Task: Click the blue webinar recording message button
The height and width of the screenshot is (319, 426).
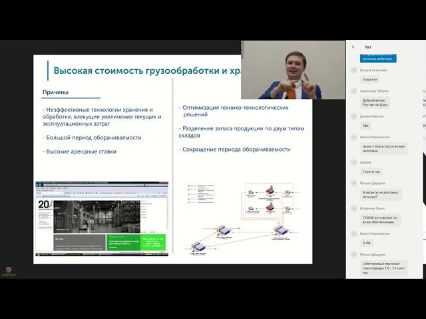Action: tap(379, 58)
